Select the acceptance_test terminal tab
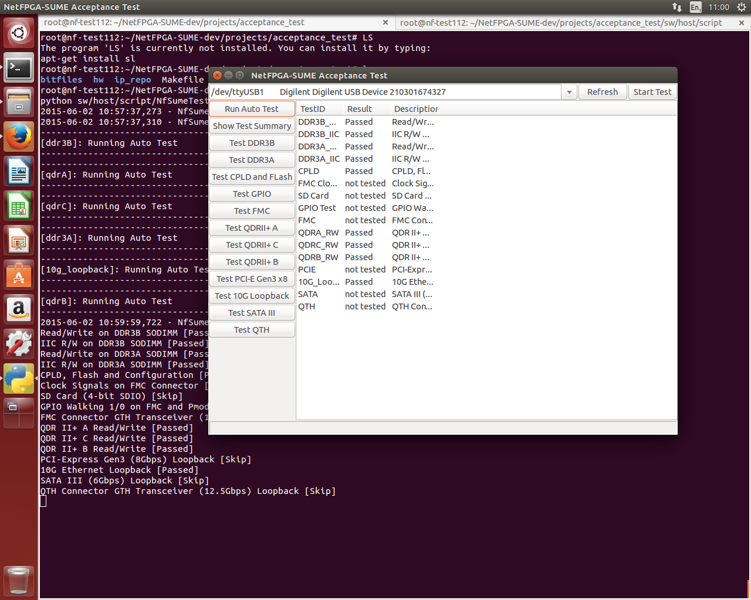The image size is (751, 600). tap(174, 23)
